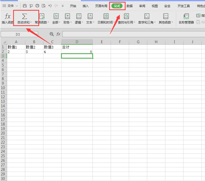
Task: Select cell B2 with value 3
Action: pyautogui.click(x=34, y=51)
